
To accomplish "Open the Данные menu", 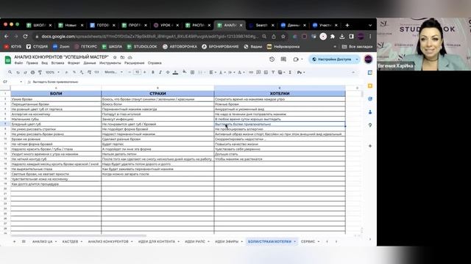I will point(90,63).
